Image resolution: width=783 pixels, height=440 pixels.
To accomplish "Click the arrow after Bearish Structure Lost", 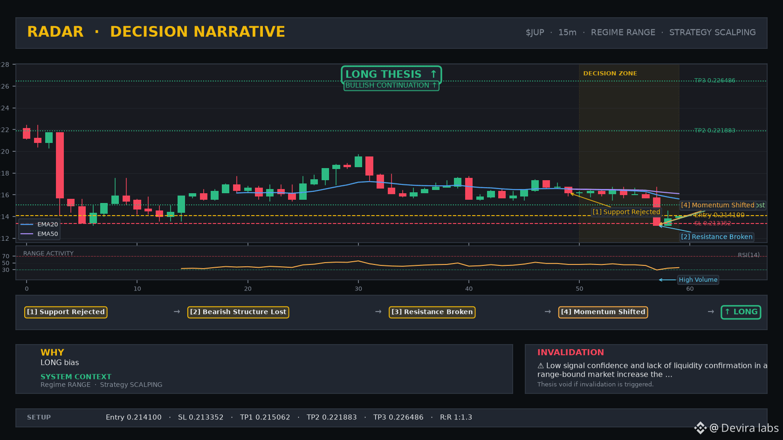I will pyautogui.click(x=378, y=311).
